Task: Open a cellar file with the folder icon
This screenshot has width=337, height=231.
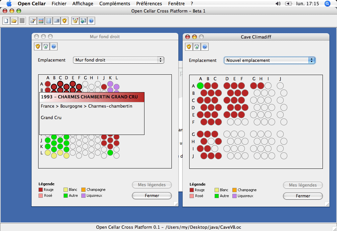Action: point(14,21)
